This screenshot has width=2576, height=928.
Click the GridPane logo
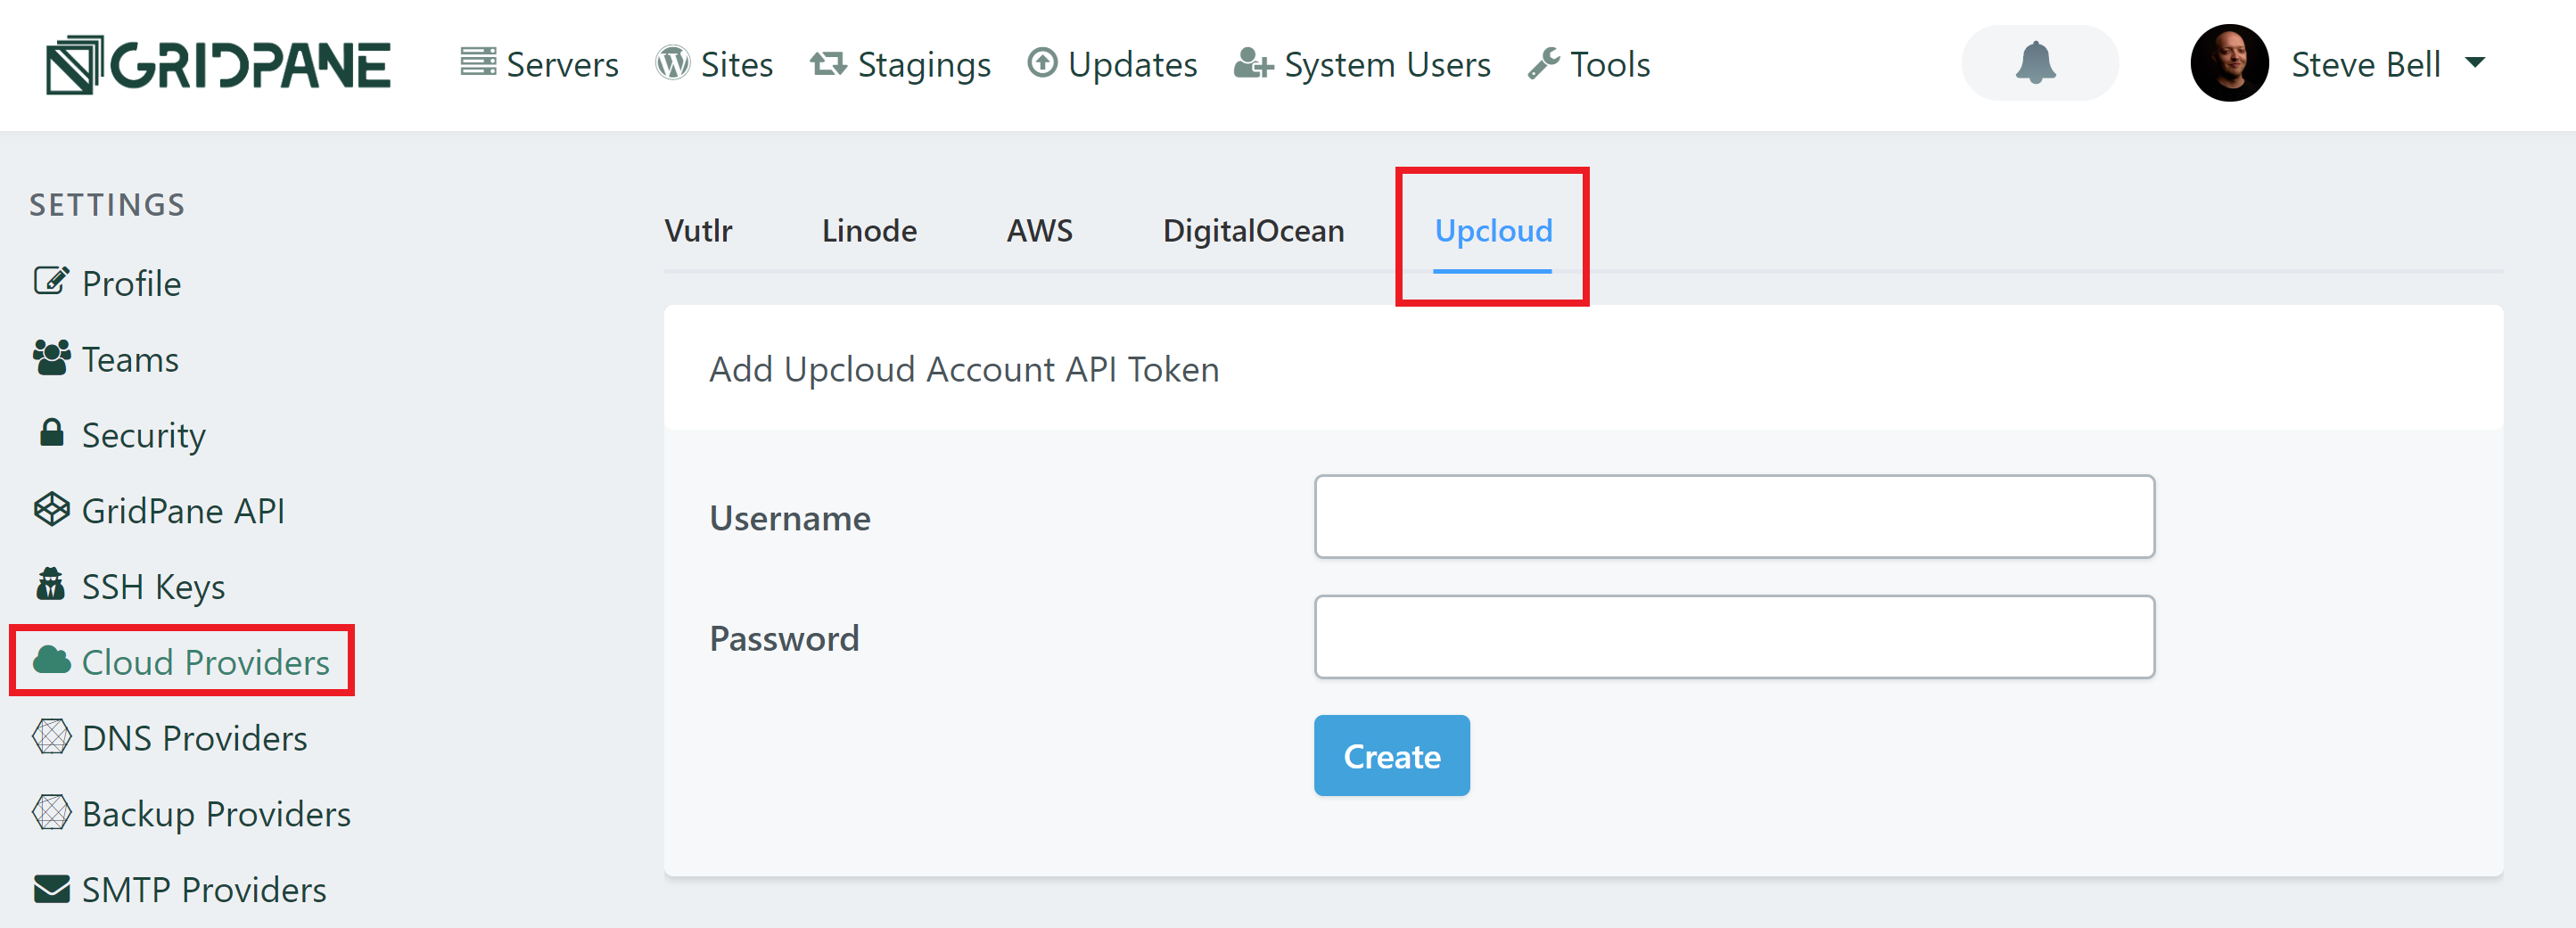(x=218, y=65)
